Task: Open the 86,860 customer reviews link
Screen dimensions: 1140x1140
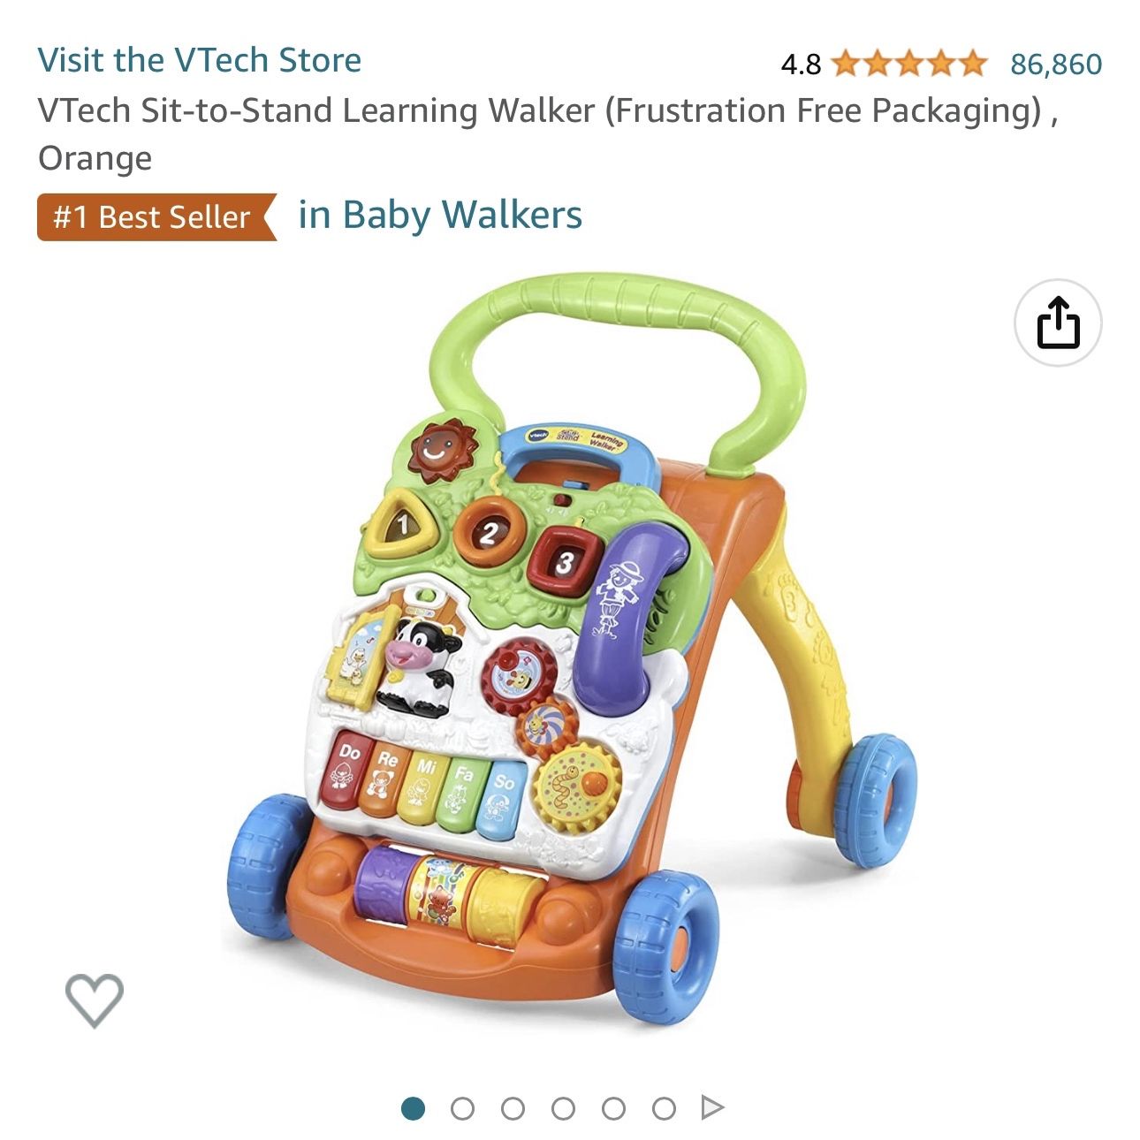Action: (1056, 64)
